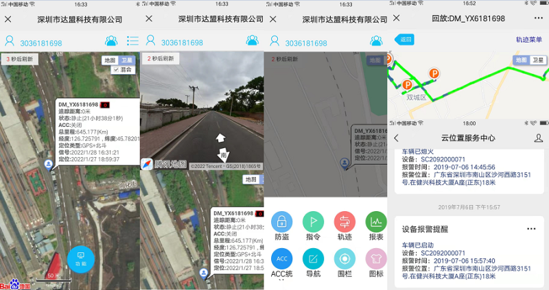Open more options in 回放:DM_YX6181698 header
The height and width of the screenshot is (290, 549).
tap(539, 19)
